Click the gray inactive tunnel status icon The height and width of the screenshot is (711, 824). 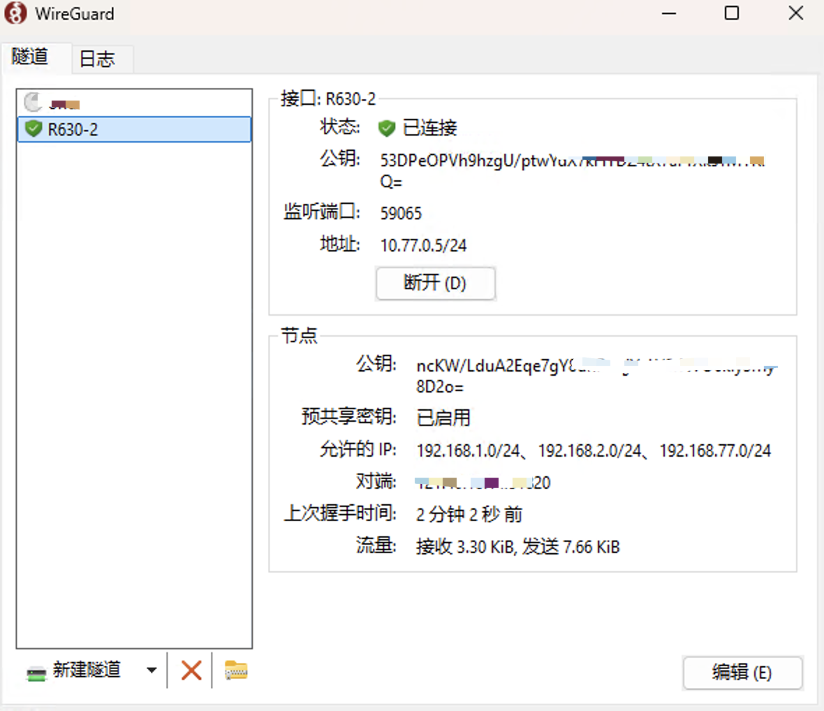pos(33,102)
